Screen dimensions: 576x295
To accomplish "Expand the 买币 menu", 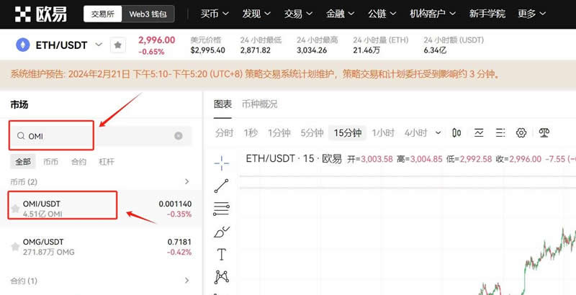I will click(x=214, y=14).
